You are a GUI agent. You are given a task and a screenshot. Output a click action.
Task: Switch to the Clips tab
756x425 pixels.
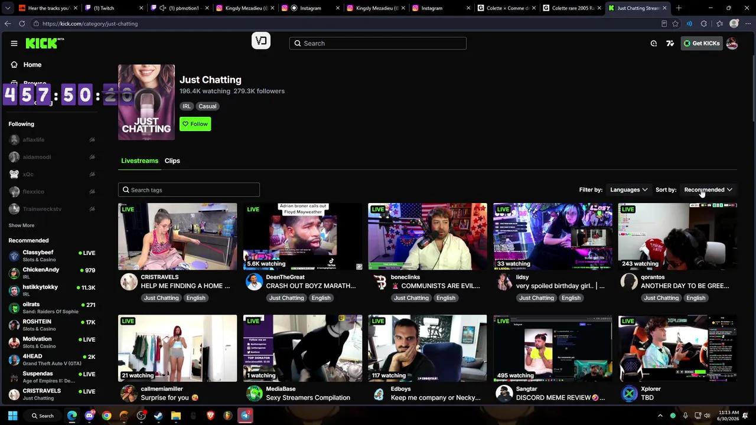pos(172,161)
